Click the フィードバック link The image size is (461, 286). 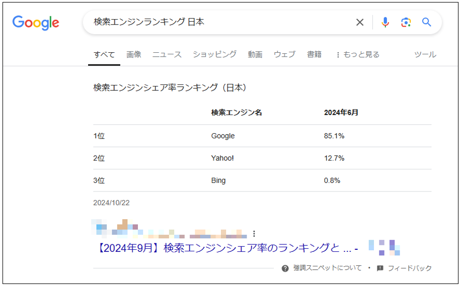point(410,268)
